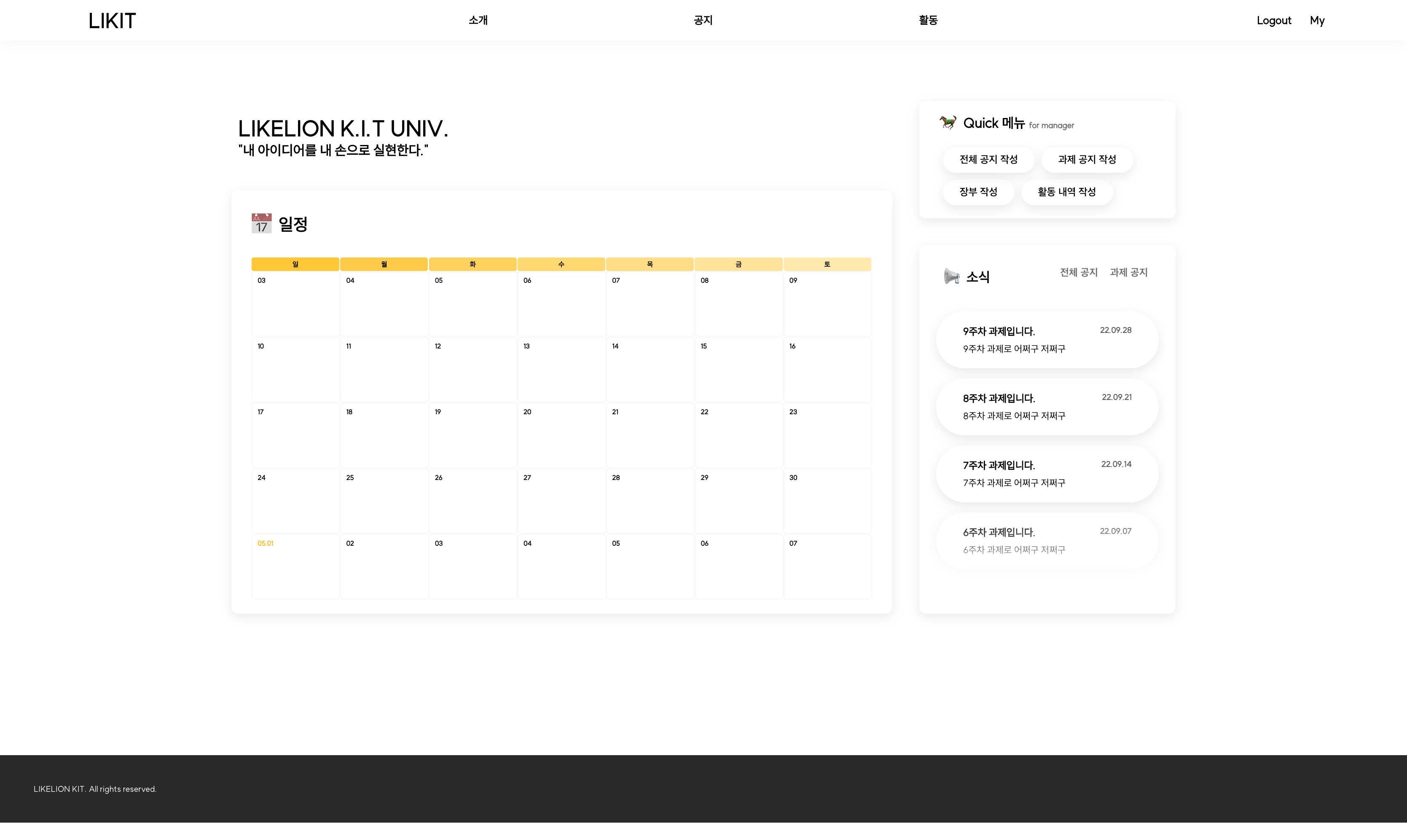Switch to the 과제 공지 tab
Screen dimensions: 1407x823
(1128, 273)
